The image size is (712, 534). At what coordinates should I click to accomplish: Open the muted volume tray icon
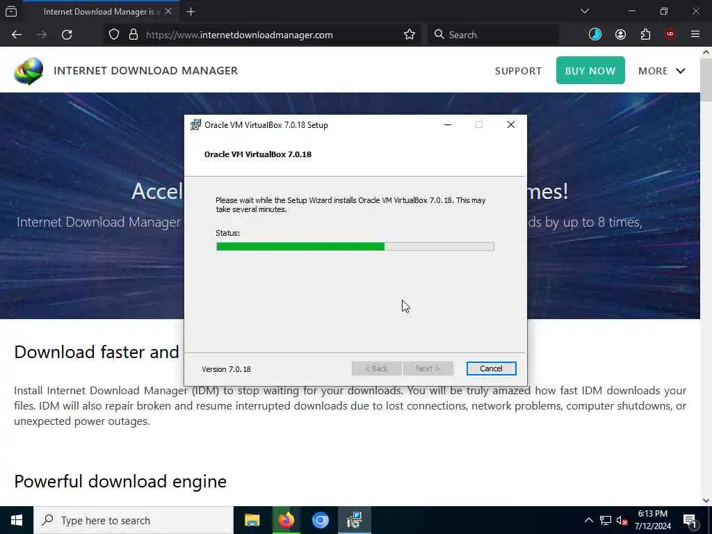(x=622, y=520)
